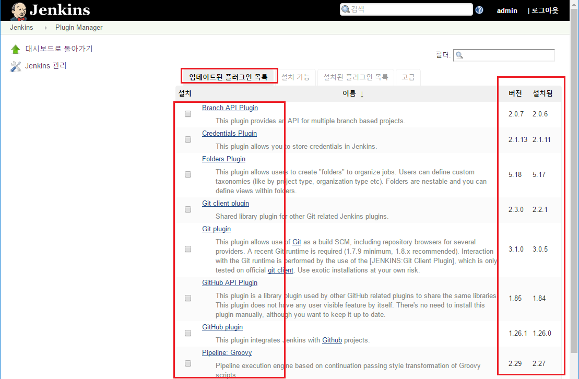Open the GitHub API Plugin link
The width and height of the screenshot is (579, 379).
(230, 282)
